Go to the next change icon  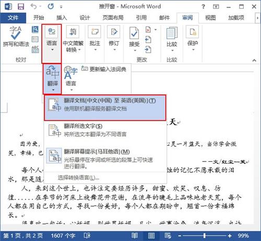(x=148, y=49)
